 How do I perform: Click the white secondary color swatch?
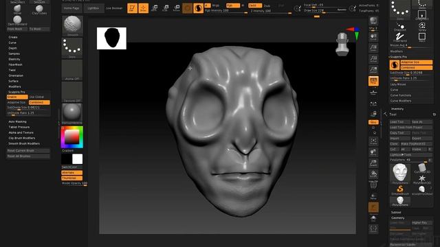(x=78, y=159)
